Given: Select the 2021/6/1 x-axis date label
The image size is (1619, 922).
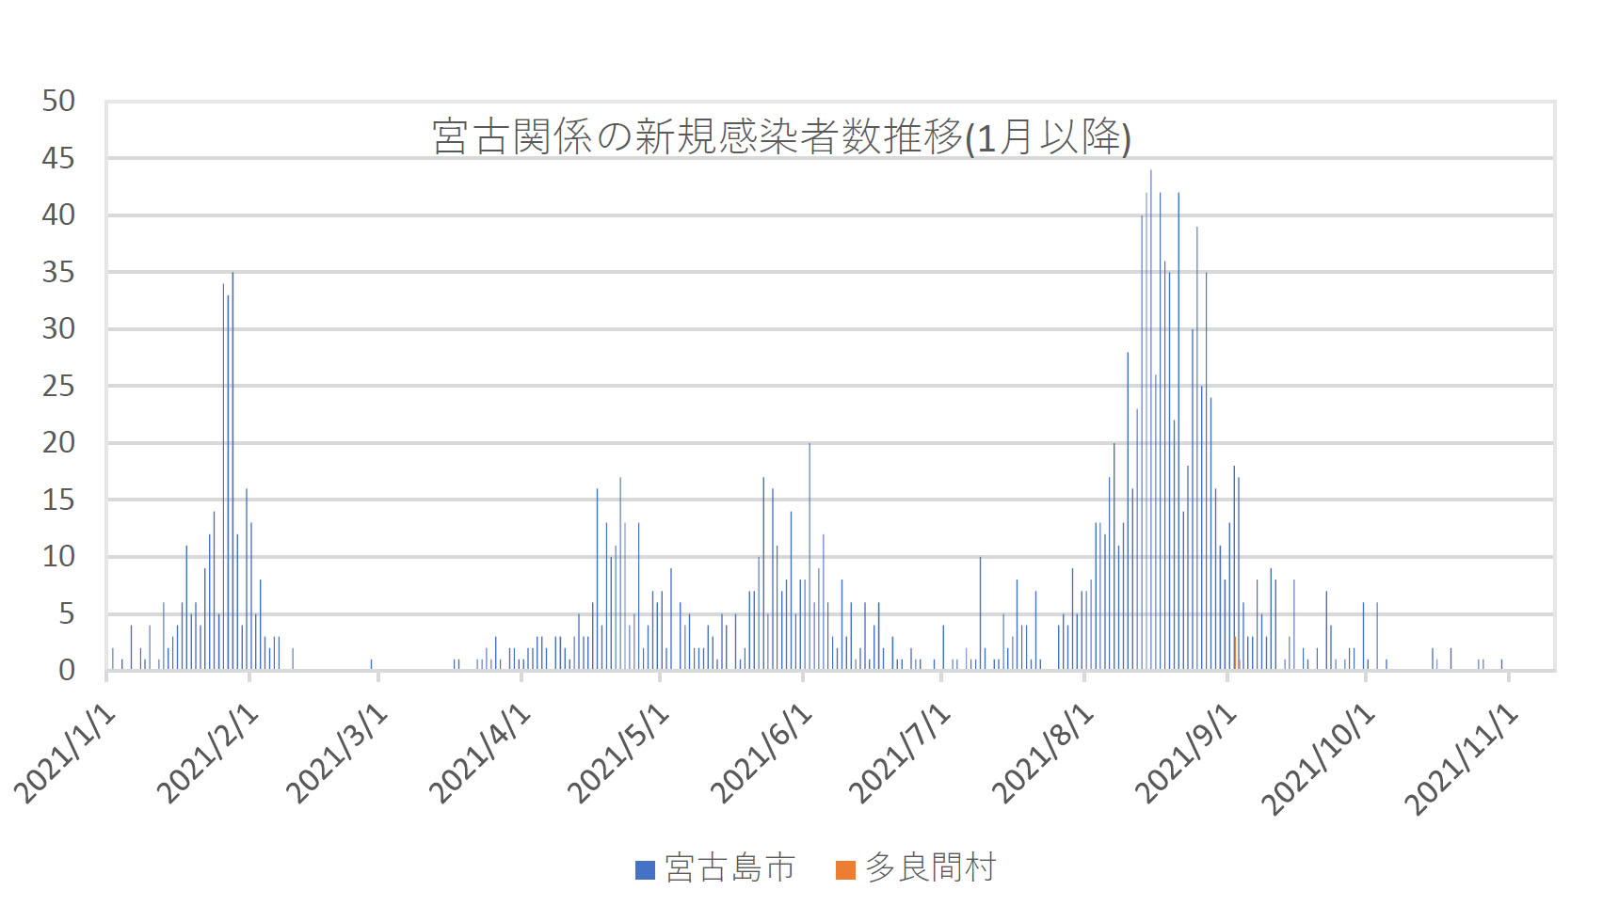Looking at the screenshot, I should pos(761,753).
